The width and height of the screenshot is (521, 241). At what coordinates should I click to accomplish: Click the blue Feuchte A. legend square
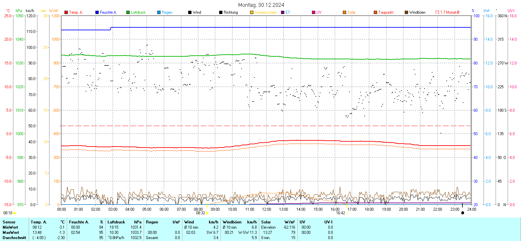click(x=97, y=12)
